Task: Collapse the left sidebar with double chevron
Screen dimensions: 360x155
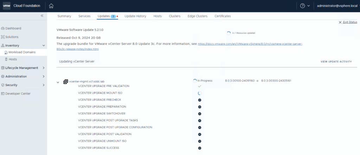Action: pos(42,16)
